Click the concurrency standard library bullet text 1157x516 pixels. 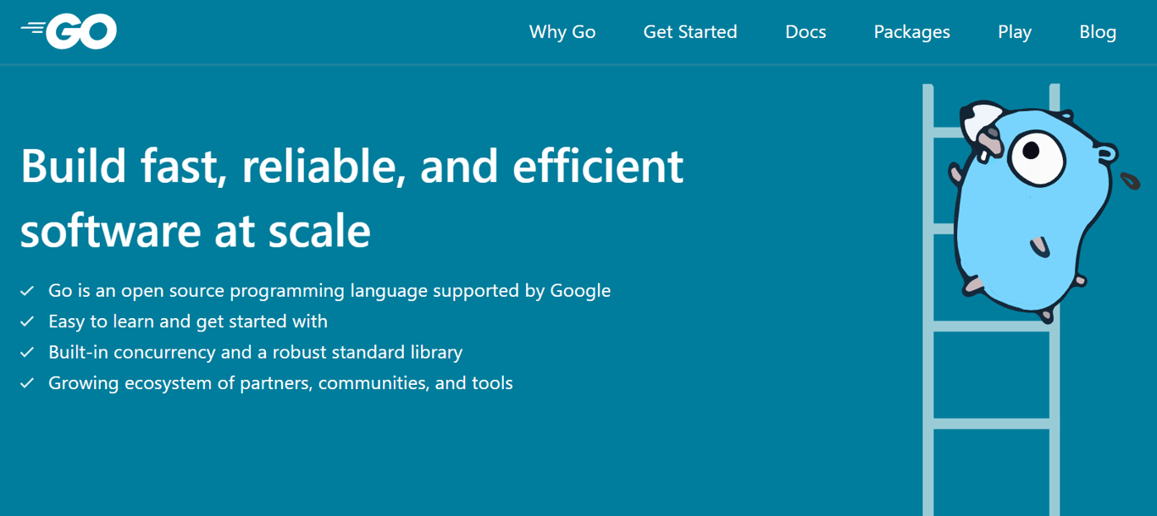click(x=256, y=352)
